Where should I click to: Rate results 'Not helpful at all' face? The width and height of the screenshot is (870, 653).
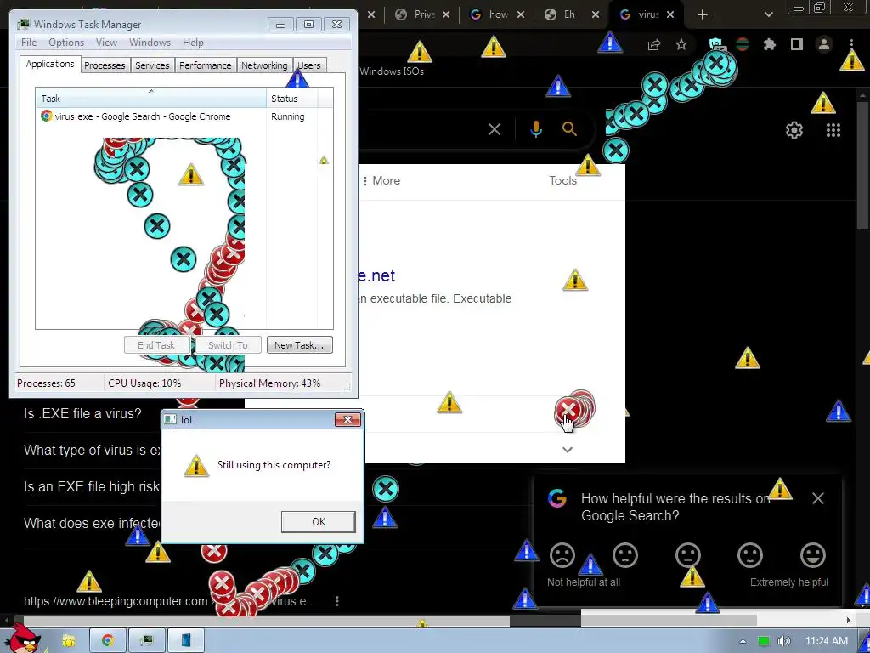(x=562, y=555)
